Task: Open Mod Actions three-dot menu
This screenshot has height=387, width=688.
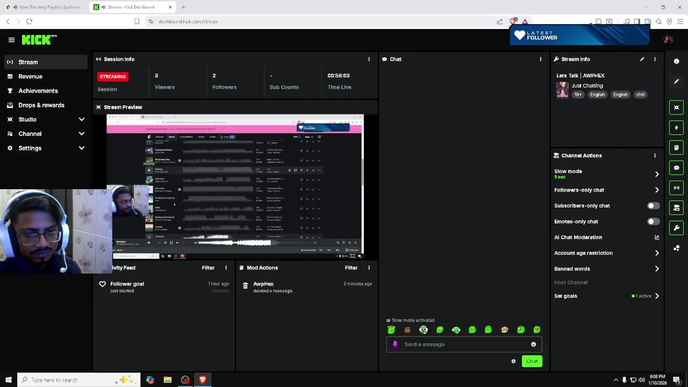Action: click(x=369, y=268)
